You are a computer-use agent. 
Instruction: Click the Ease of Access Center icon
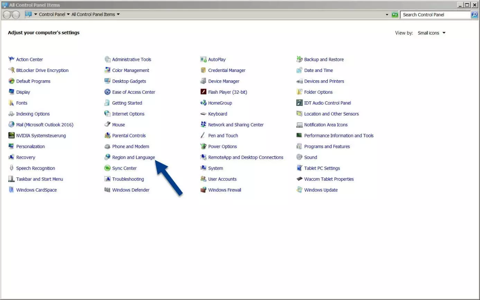tap(107, 92)
